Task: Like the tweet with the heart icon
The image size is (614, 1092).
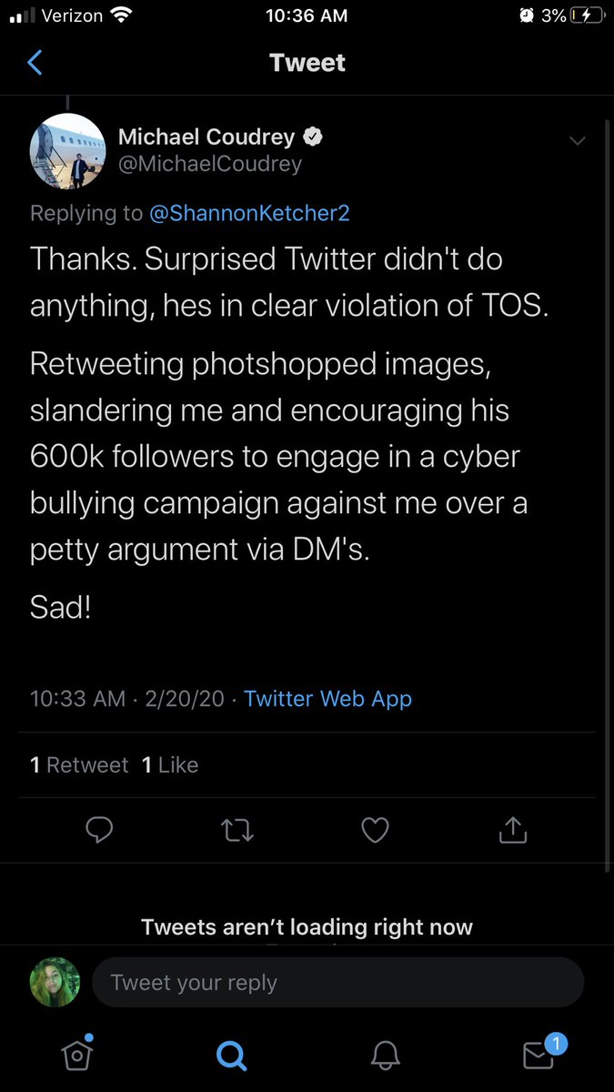Action: point(375,829)
